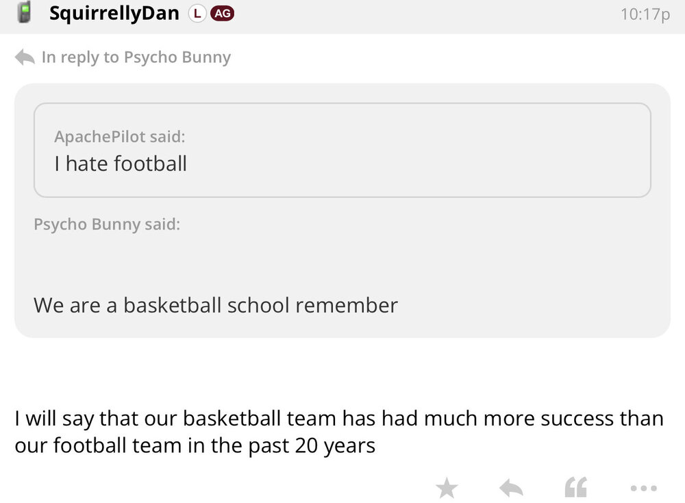Open the three-dots more options menu
Screen dimensions: 685x503
(x=643, y=488)
